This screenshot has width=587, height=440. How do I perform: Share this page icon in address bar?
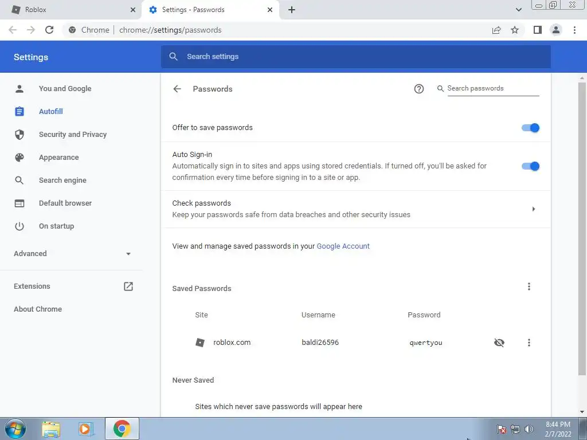(496, 30)
